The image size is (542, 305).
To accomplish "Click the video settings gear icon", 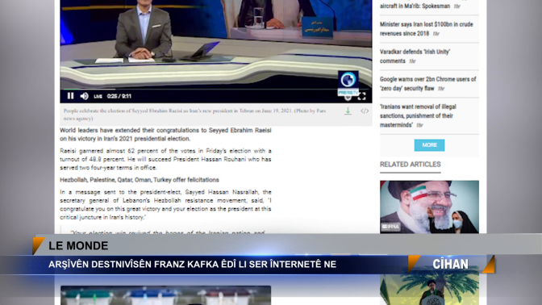I will (348, 98).
